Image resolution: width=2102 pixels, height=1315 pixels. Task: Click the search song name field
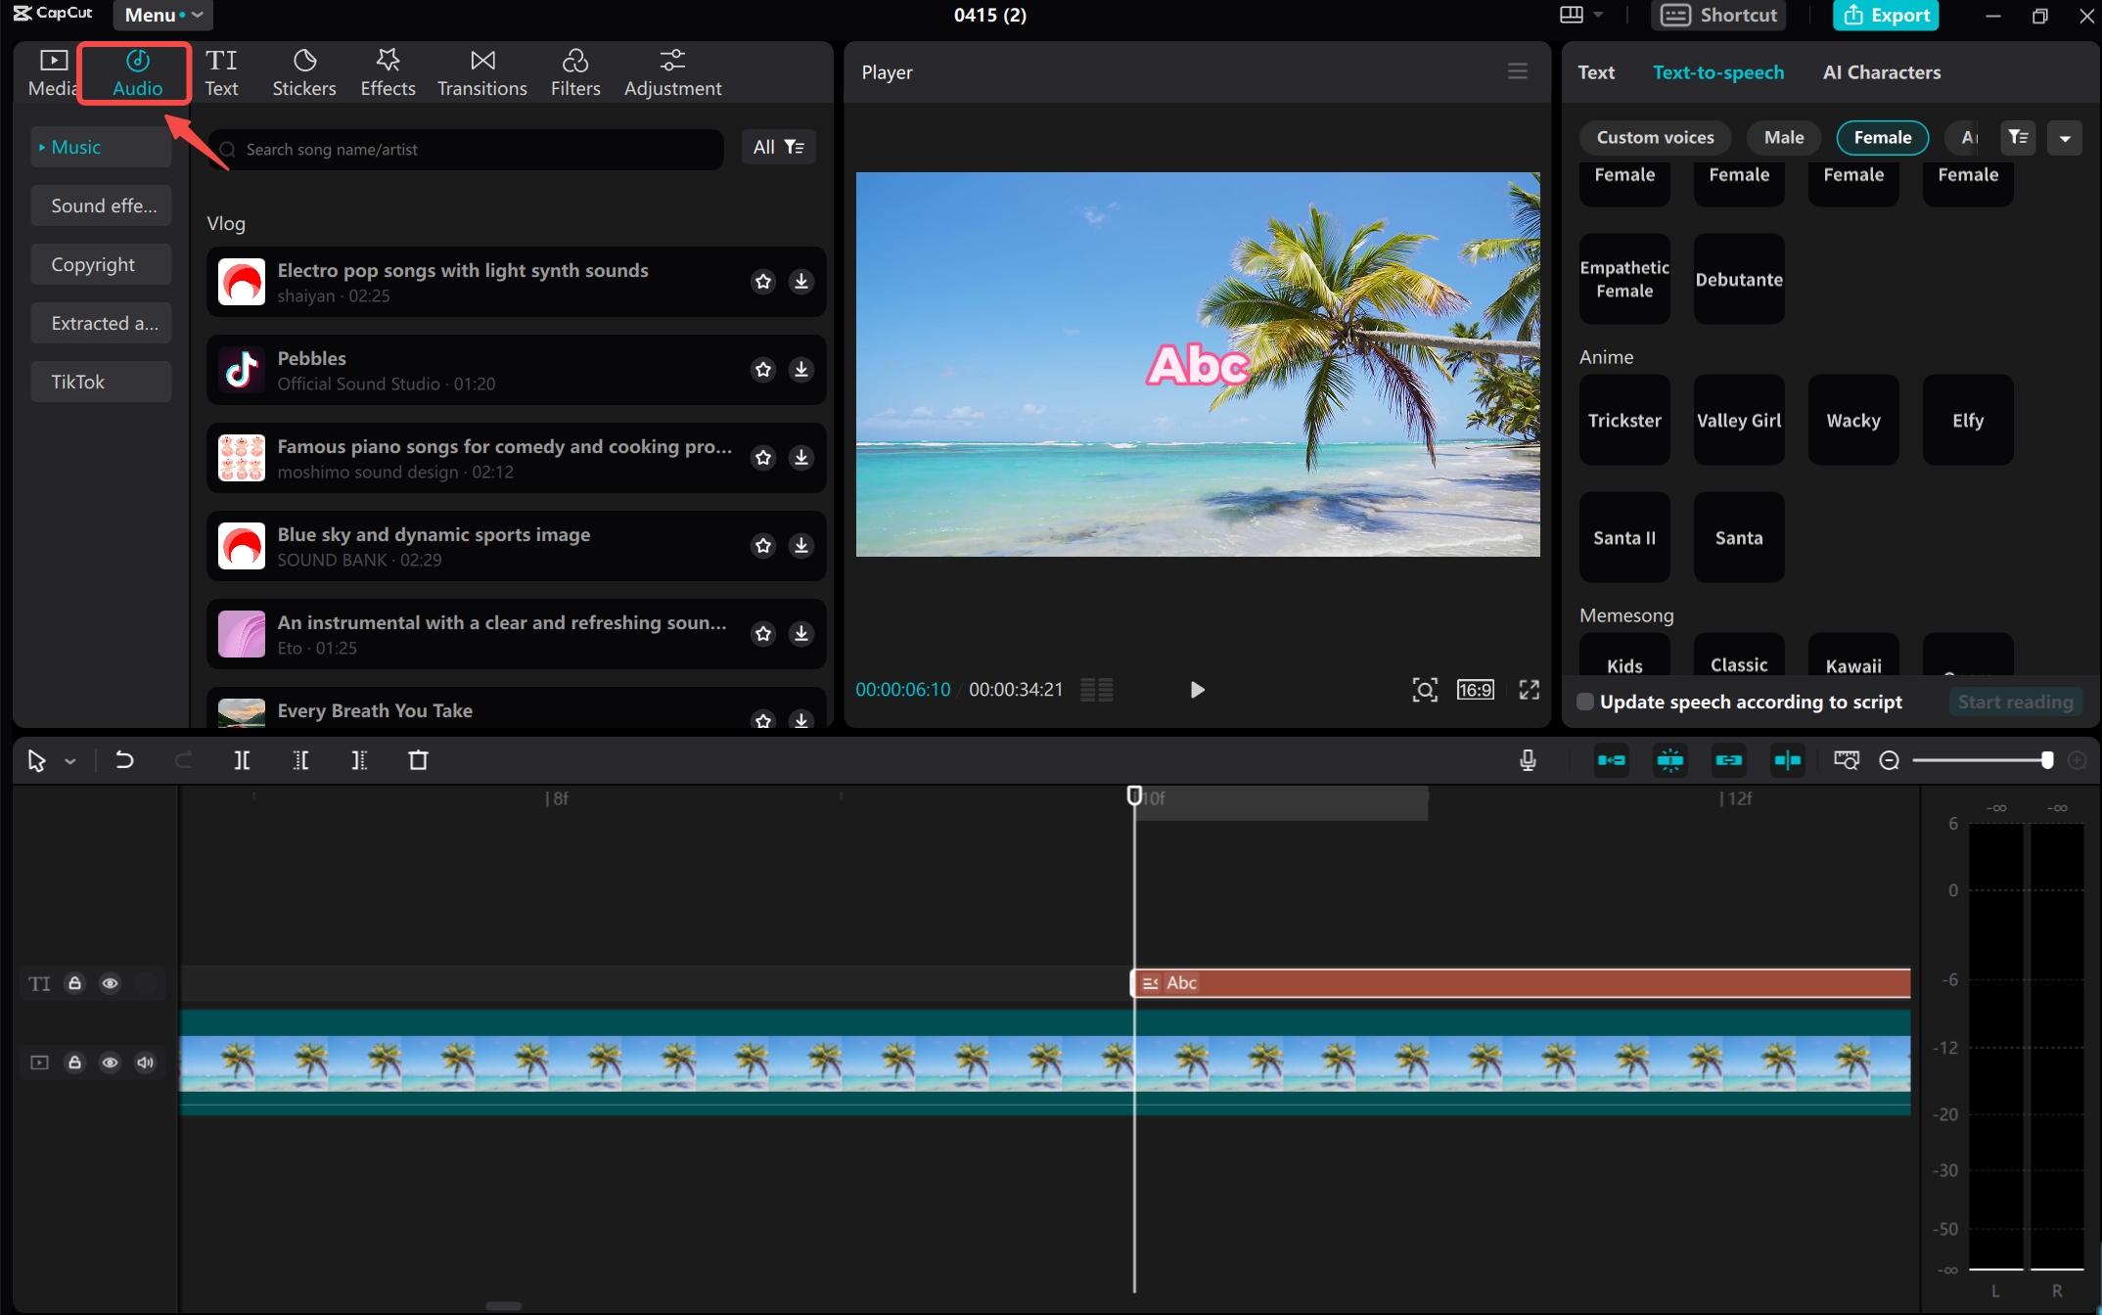(470, 149)
